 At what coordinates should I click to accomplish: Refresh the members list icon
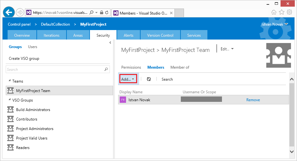[x=149, y=79]
